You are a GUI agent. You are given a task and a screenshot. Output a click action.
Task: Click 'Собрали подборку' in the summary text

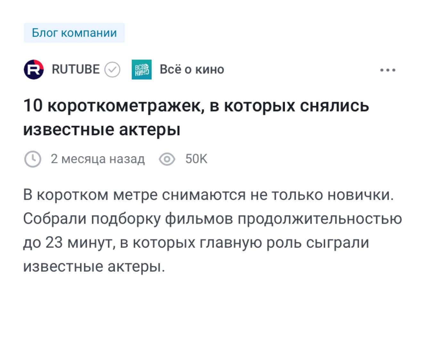coord(92,219)
